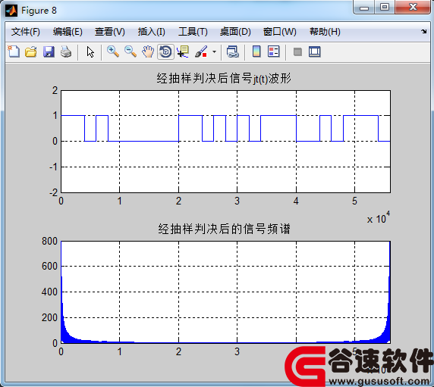Activate the Edit Plot arrow tool

point(90,52)
